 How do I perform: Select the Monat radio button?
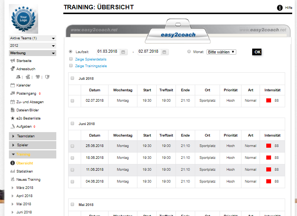pyautogui.click(x=189, y=52)
